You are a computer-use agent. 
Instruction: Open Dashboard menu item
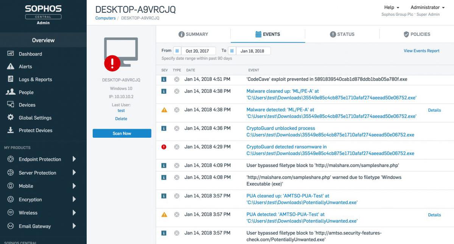tap(30, 54)
